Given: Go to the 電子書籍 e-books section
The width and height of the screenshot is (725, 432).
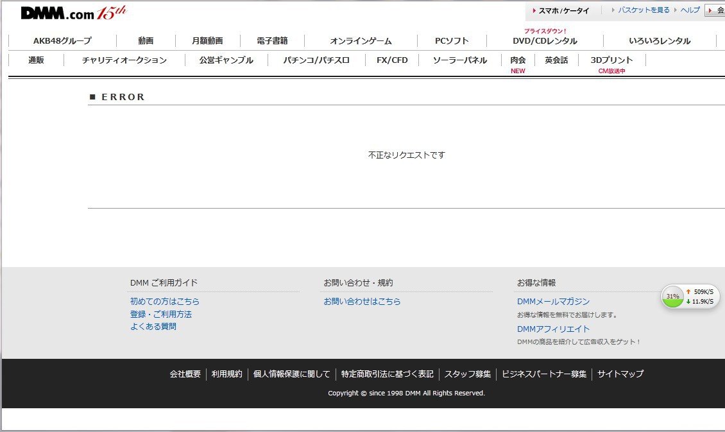Looking at the screenshot, I should 273,40.
